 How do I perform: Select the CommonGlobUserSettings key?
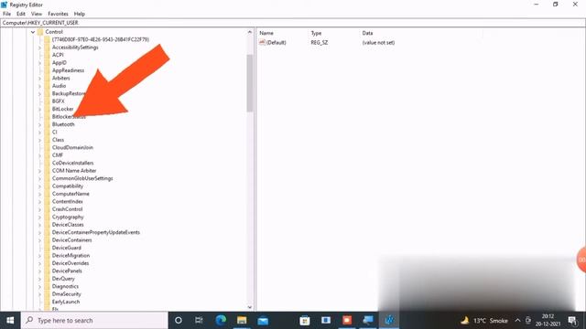coord(82,178)
